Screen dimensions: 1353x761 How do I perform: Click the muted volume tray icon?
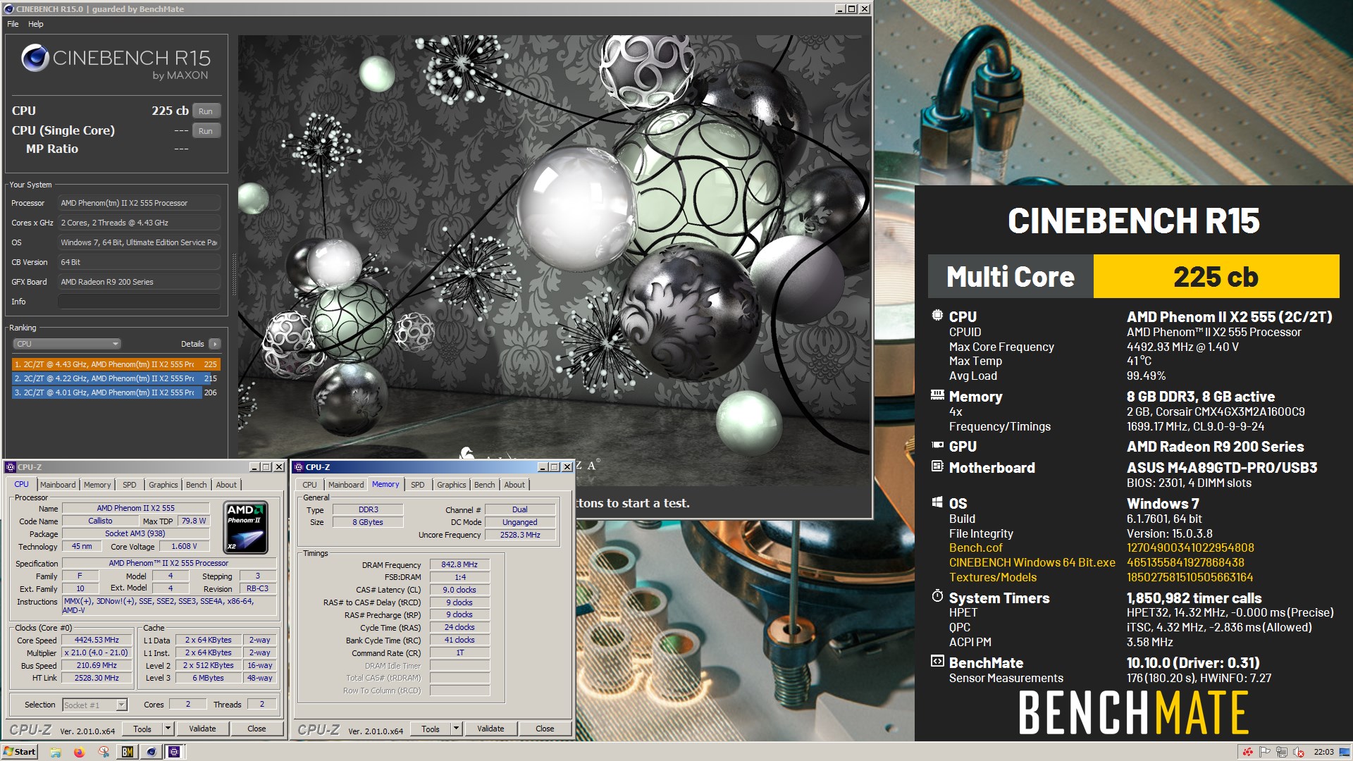point(1299,753)
